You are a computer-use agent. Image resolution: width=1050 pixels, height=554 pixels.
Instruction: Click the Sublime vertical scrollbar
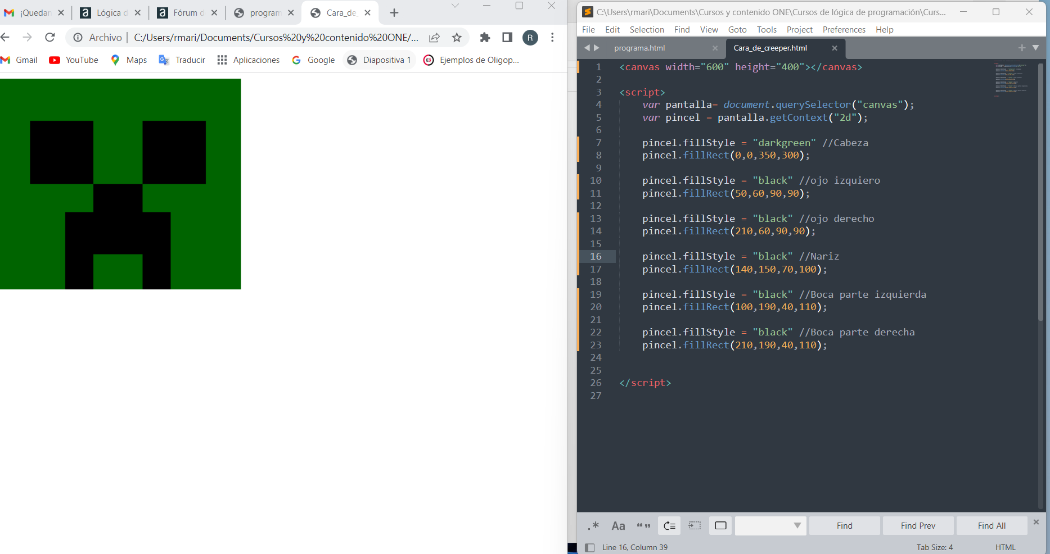[1040, 191]
